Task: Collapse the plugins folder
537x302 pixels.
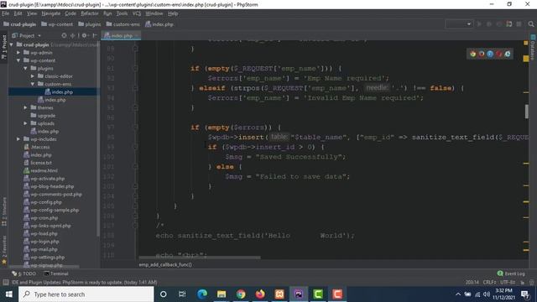Action: 25,68
